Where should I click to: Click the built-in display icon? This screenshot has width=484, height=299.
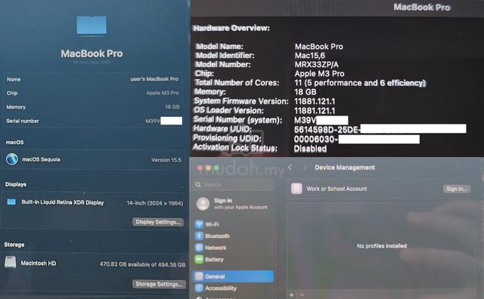click(11, 202)
